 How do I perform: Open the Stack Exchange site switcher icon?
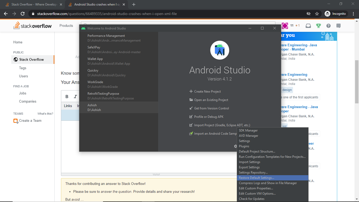pos(339,26)
